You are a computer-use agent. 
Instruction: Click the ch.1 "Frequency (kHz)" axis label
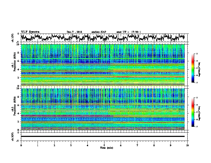(15, 61)
